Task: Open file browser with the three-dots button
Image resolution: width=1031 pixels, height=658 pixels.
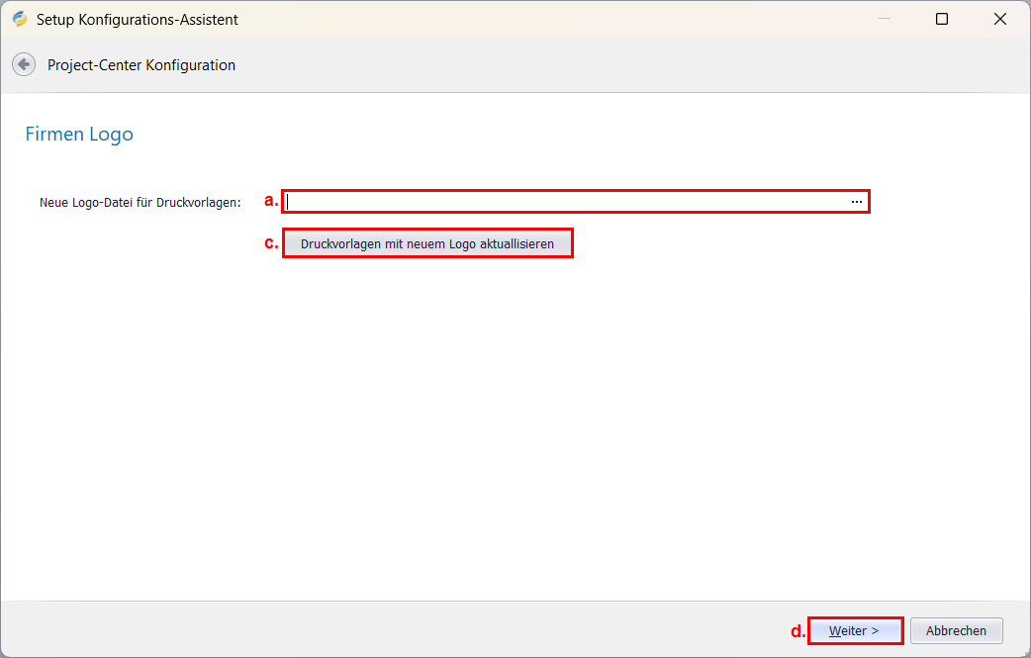Action: tap(857, 202)
